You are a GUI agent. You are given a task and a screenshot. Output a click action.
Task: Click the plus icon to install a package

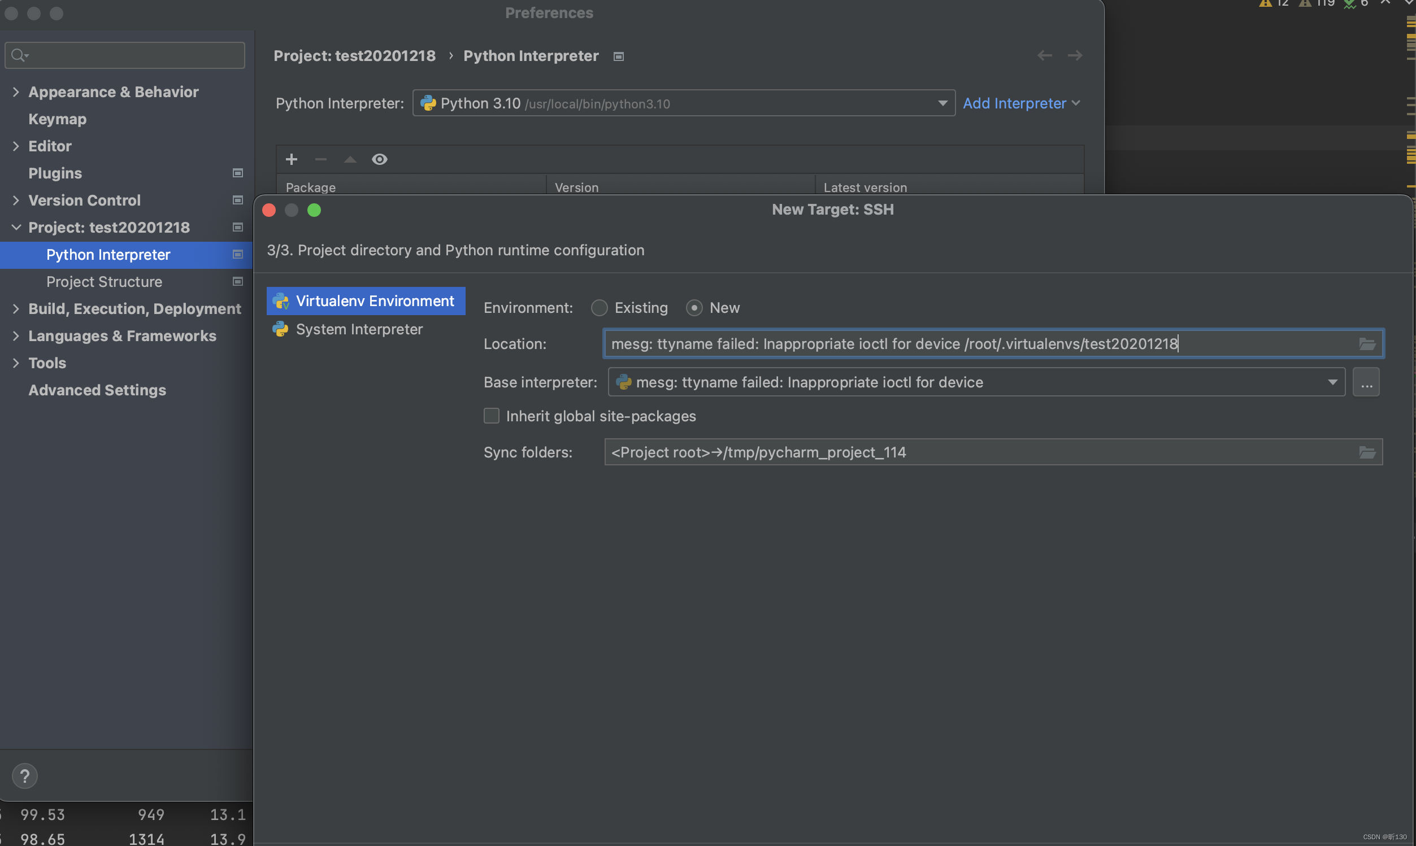point(292,159)
